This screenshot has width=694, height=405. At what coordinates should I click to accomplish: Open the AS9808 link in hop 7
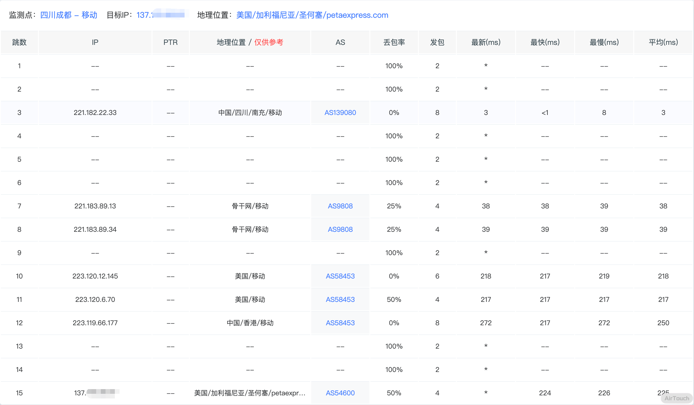340,206
